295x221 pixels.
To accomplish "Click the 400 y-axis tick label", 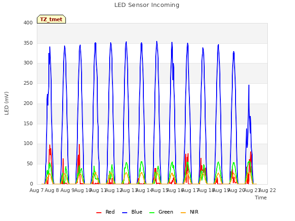I will (x=28, y=23).
